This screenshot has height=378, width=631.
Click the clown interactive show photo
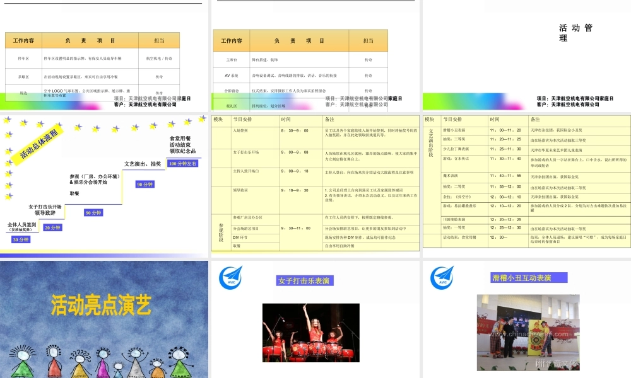(x=528, y=332)
